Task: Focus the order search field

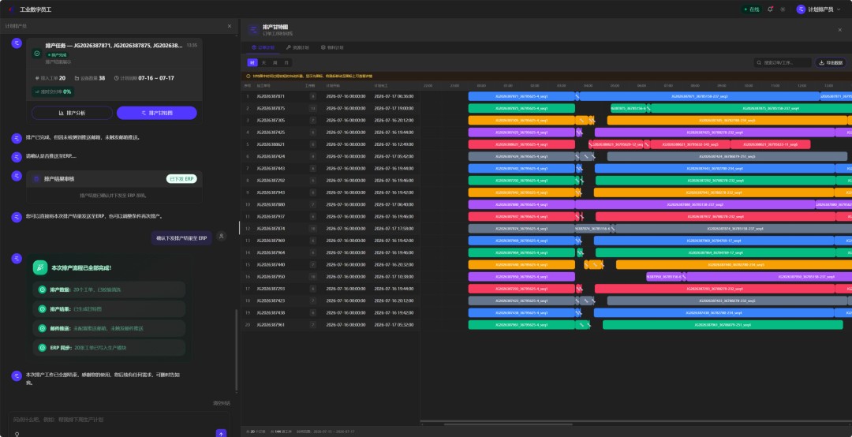Action: (x=783, y=62)
